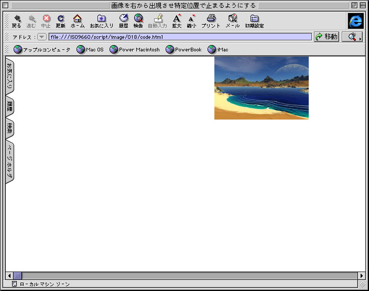Refresh the page with the 更新 button
Screen dimensions: 369x291
tap(60, 21)
